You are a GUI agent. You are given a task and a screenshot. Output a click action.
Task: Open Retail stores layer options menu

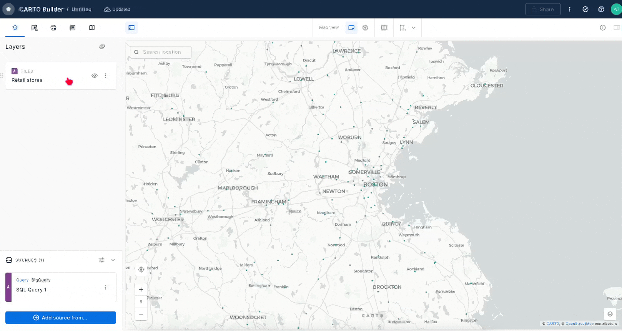point(105,76)
